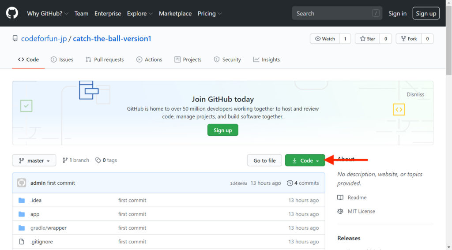The image size is (452, 250).
Task: Open the latest first commit message link
Action: pos(61,183)
